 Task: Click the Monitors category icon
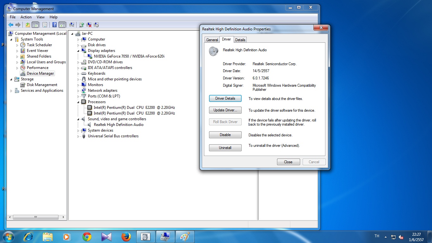pos(84,85)
